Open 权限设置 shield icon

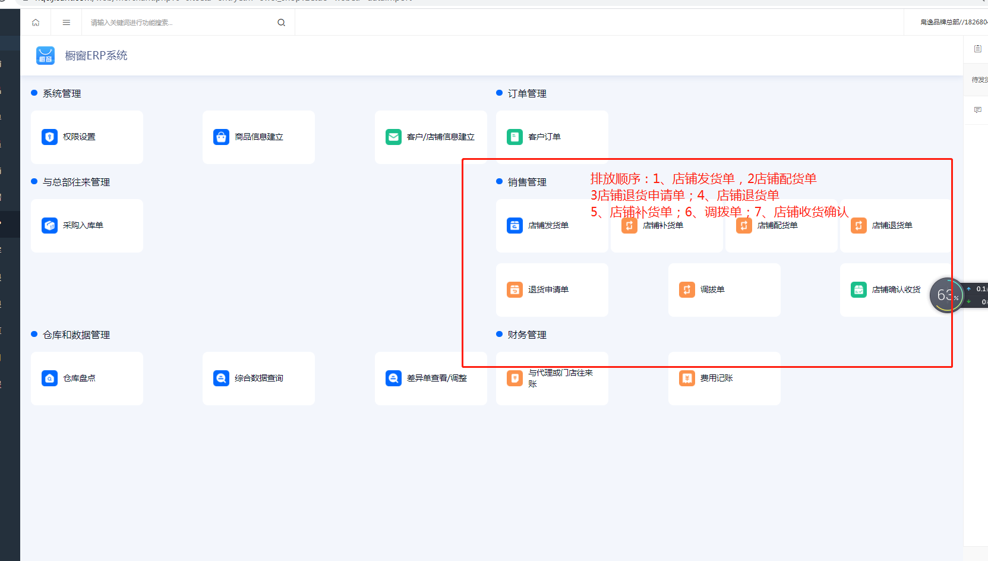[49, 137]
